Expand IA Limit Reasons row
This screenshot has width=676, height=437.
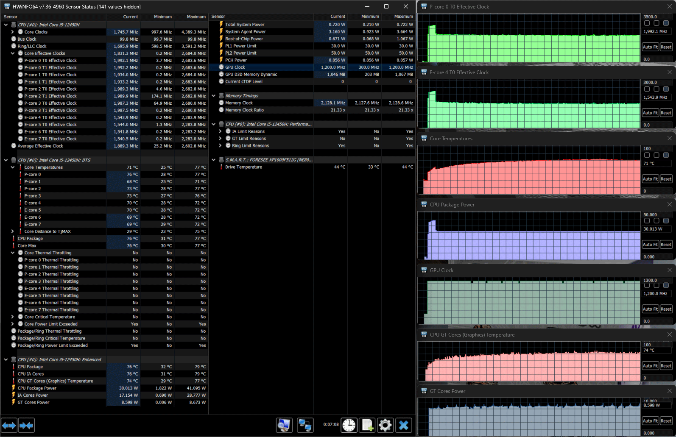(220, 131)
